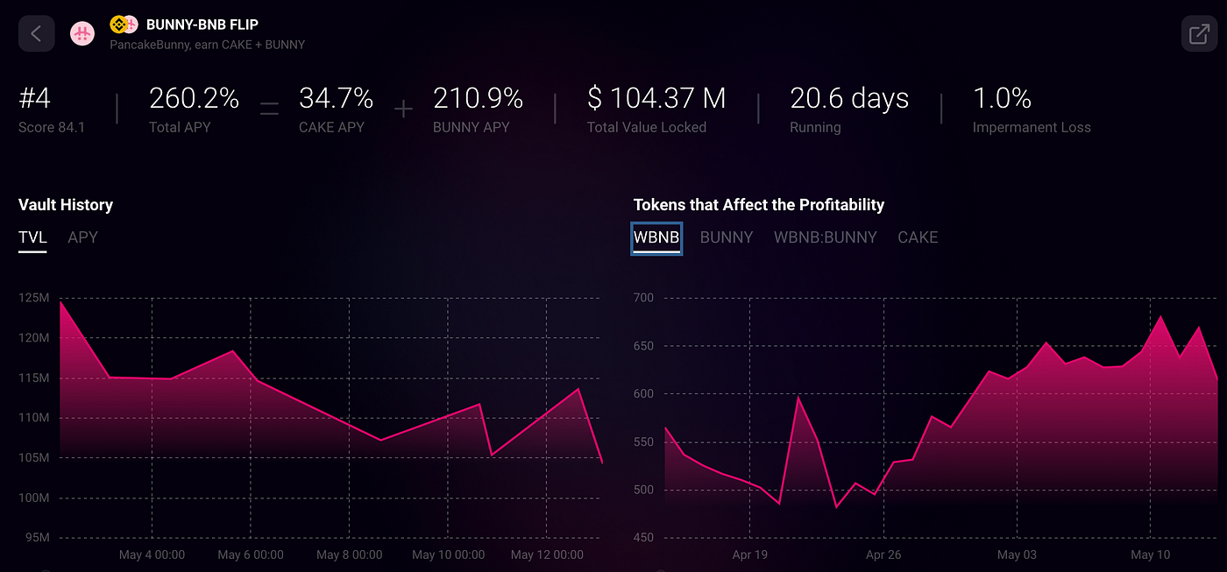Click the $ 104.37 M value
The height and width of the screenshot is (572, 1227).
[x=656, y=99]
